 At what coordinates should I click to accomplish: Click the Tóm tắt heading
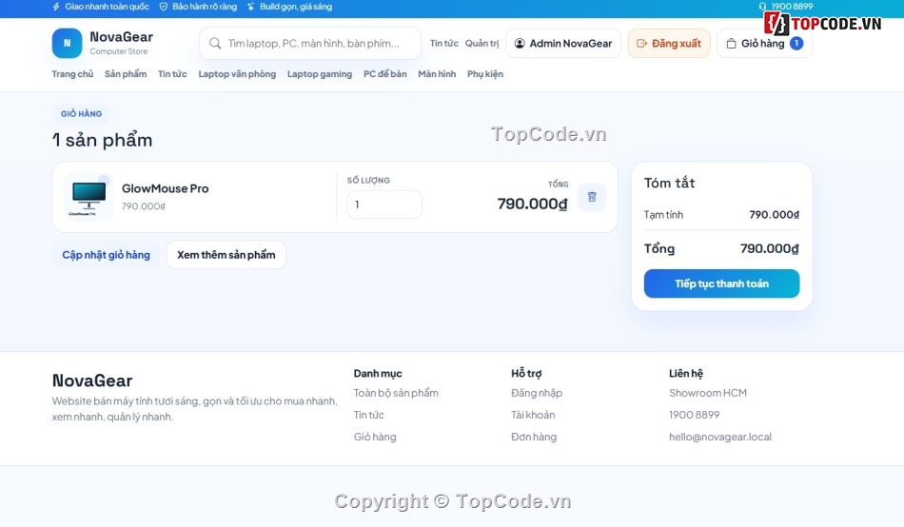point(669,183)
